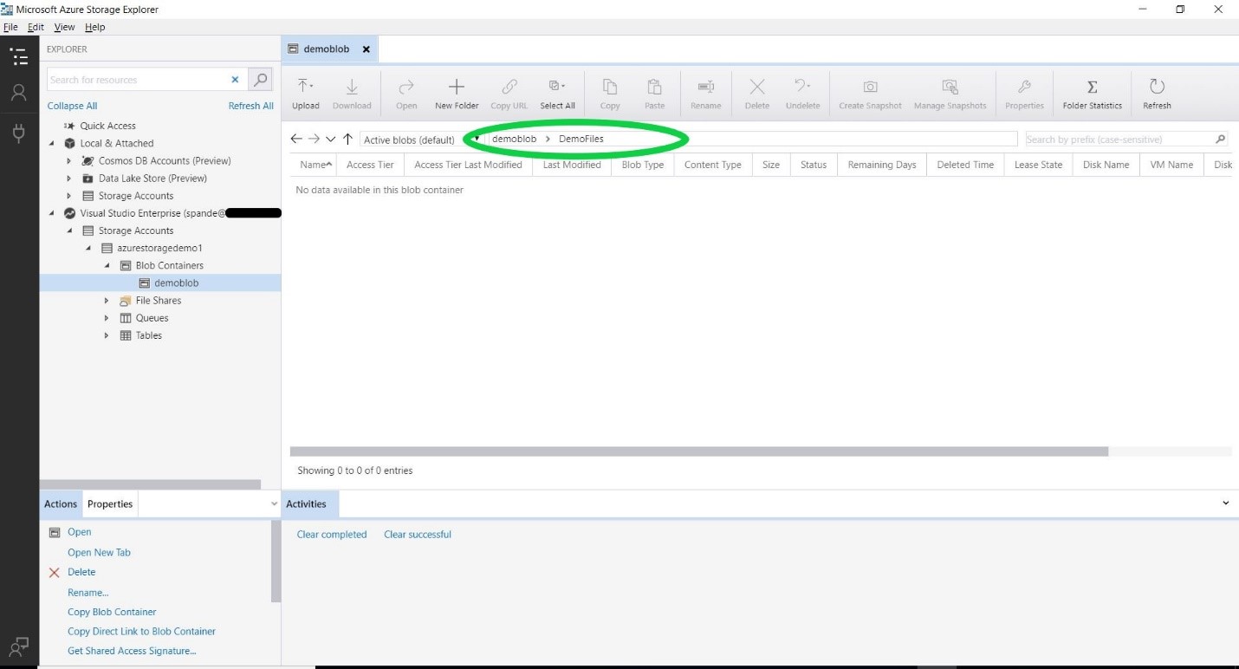Open the account management person icon
The height and width of the screenshot is (669, 1239).
(18, 94)
